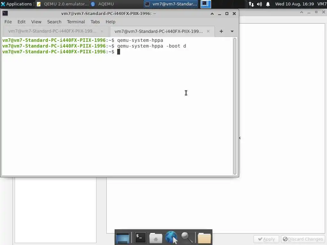327x245 pixels.
Task: Click the terminal vertical scrollbar
Action: point(235,106)
